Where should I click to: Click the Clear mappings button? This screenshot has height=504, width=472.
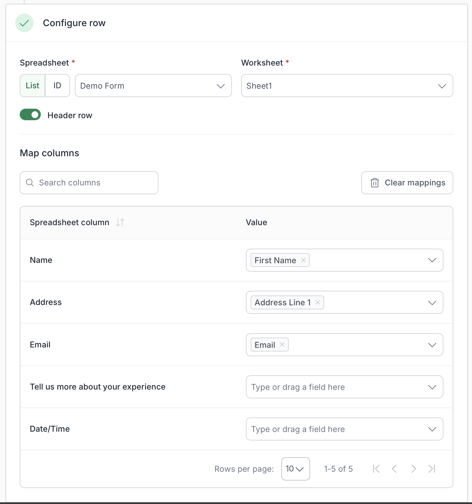click(407, 183)
